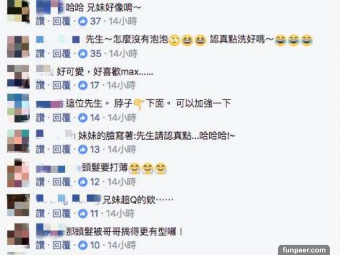Like the 妹妹的臉寫著 comment

[40, 150]
